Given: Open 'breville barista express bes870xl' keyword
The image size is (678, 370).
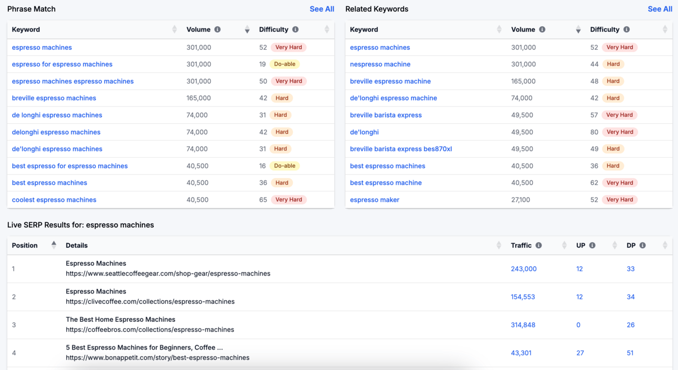Looking at the screenshot, I should pos(401,149).
